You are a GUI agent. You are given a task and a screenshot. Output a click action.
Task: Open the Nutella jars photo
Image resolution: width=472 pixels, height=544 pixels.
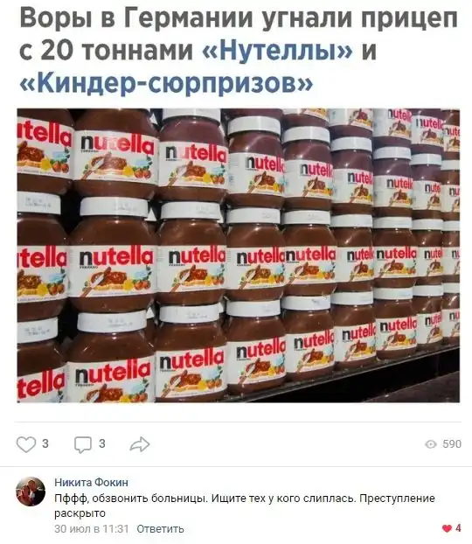coord(239,255)
